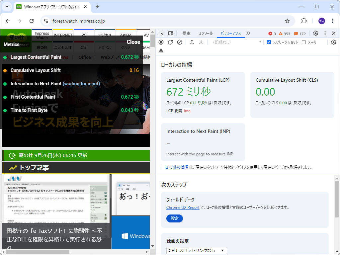This screenshot has width=340, height=255.
Task: Record and reload the page
Action: click(x=170, y=42)
